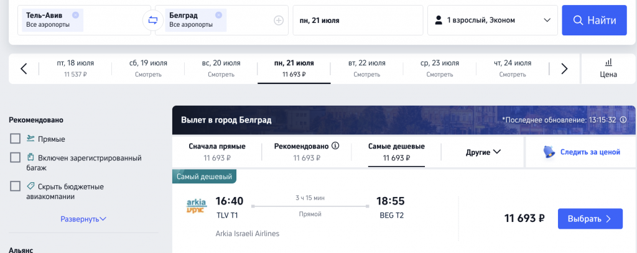Swap origin and destination cities icon
Screen dimensions: 637x253
(153, 21)
